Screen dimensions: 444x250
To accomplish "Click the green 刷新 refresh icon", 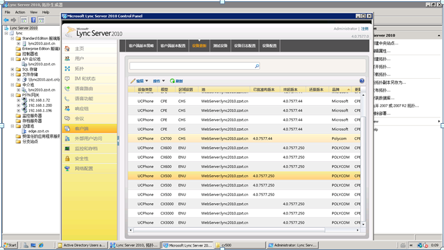I will (172, 81).
